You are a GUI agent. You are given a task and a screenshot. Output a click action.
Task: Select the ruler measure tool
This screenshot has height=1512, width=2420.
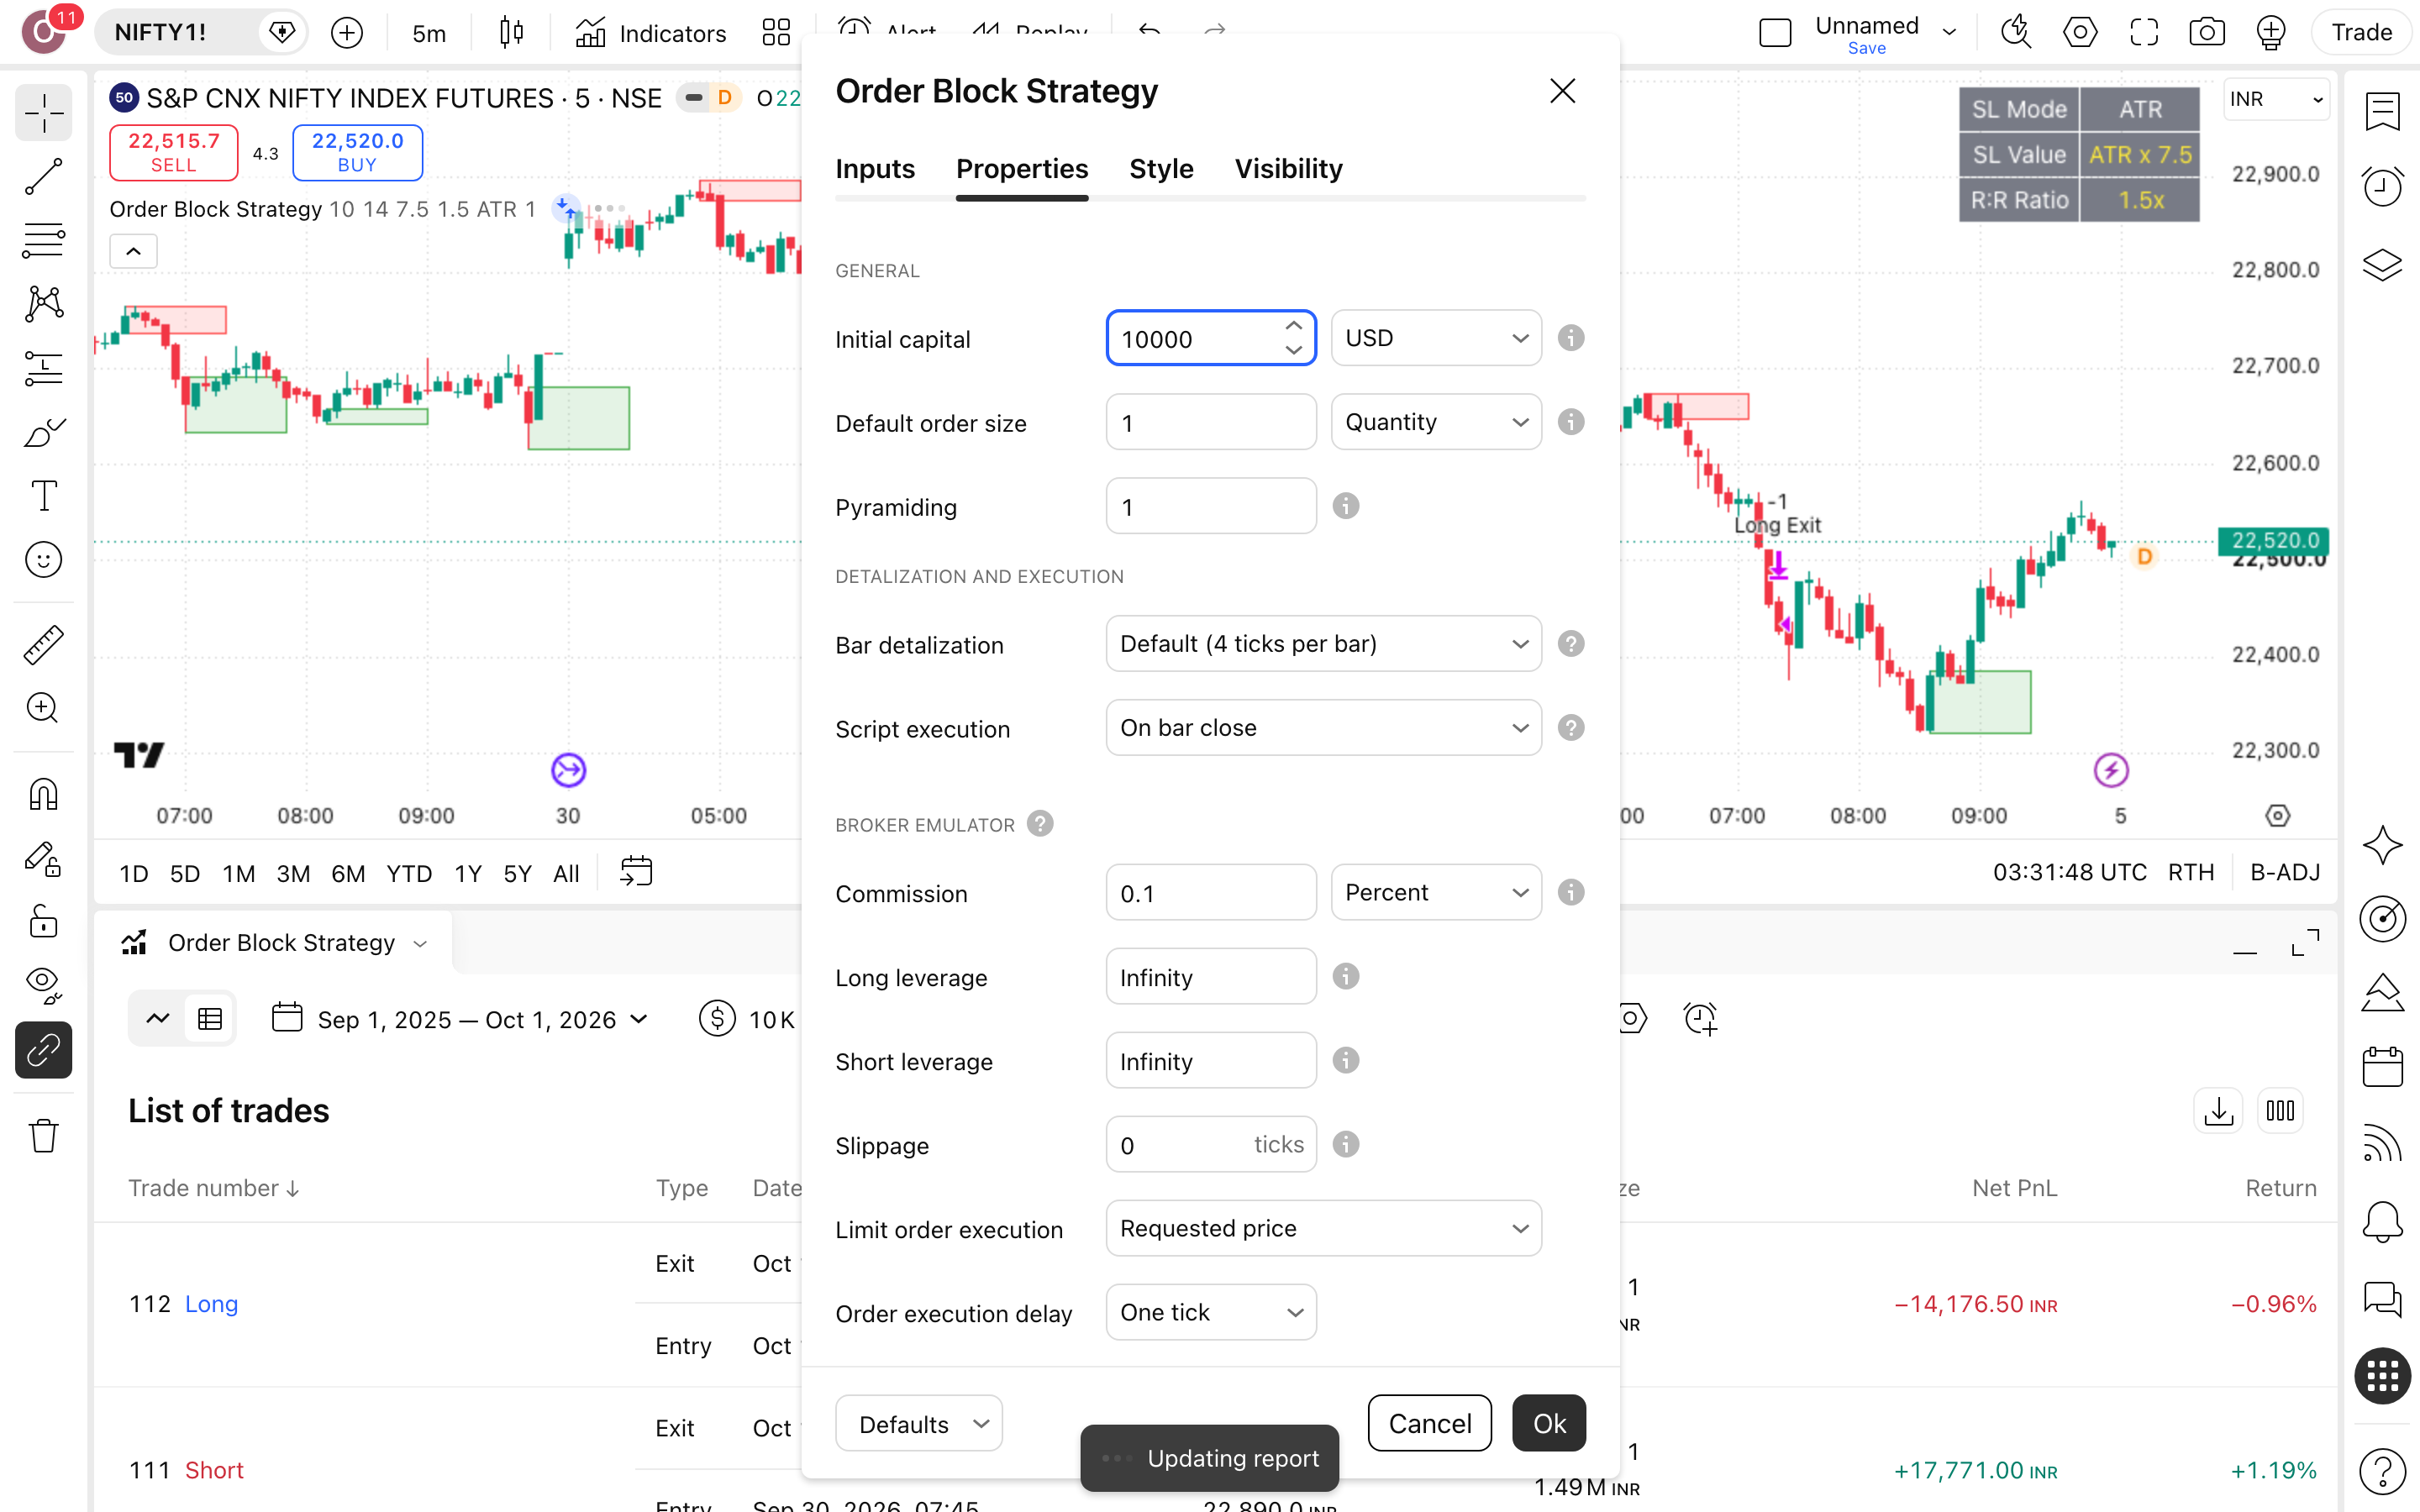tap(43, 645)
